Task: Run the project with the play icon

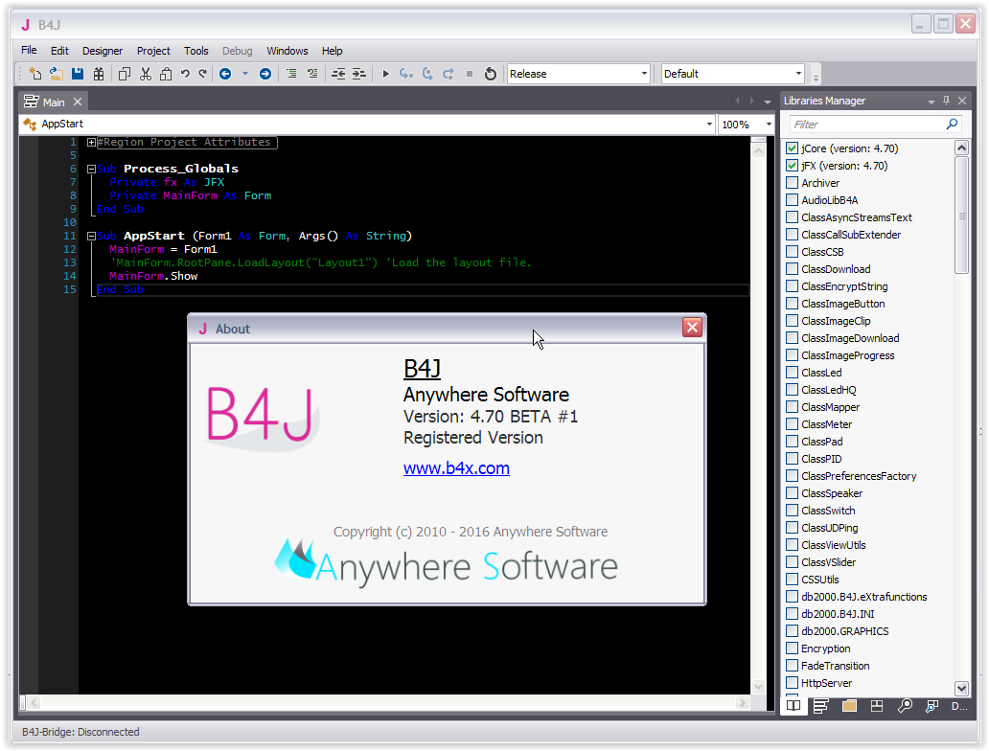Action: 385,74
